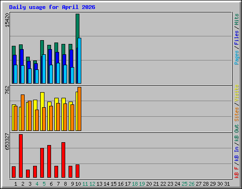Click day label 2 on the x-axis
Image resolution: width=242 pixels, height=189 pixels.
tap(23, 184)
